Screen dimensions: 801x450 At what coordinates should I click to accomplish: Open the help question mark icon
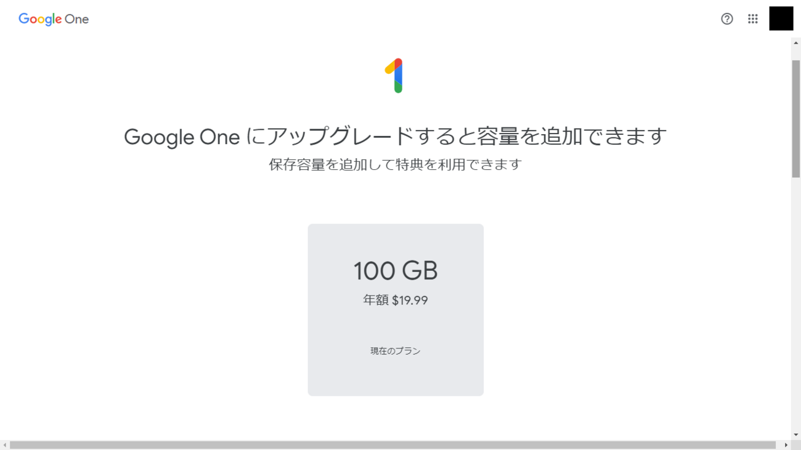[727, 19]
